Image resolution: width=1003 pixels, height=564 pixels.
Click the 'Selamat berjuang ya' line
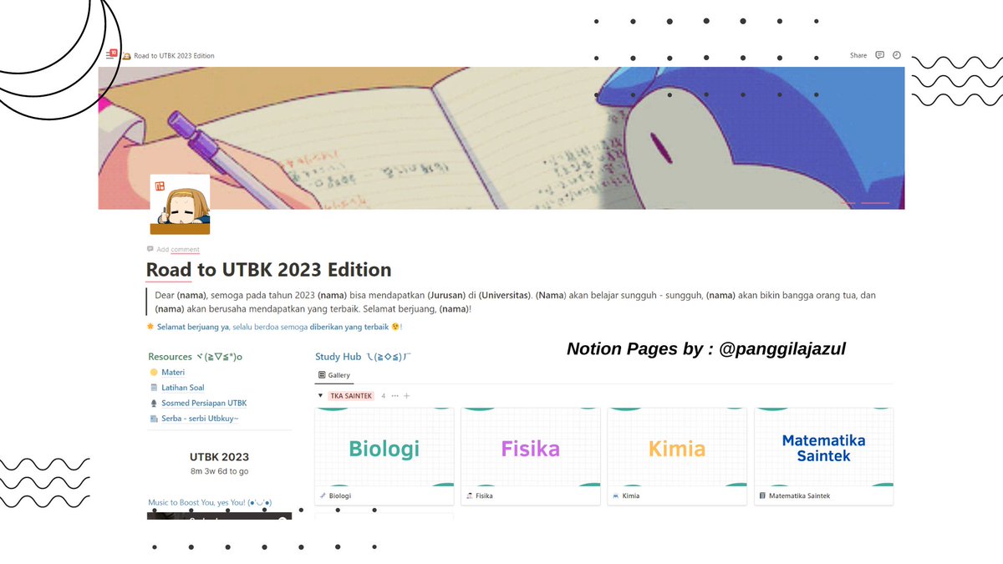click(x=275, y=327)
